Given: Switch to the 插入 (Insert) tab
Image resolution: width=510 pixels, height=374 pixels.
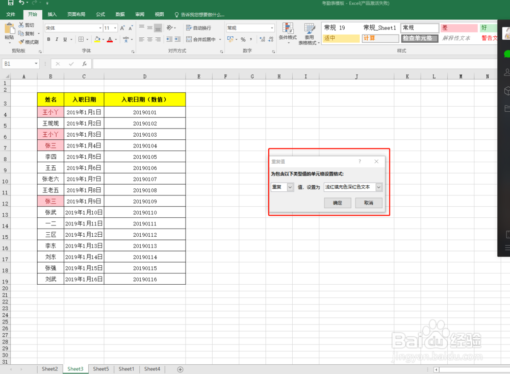Looking at the screenshot, I should click(52, 14).
